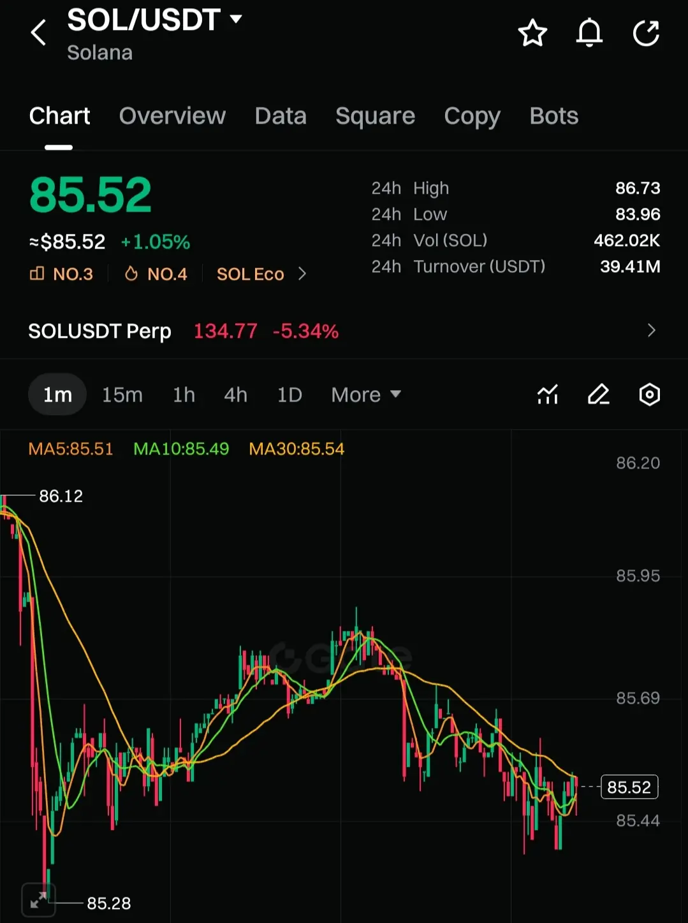The height and width of the screenshot is (923, 688).
Task: Tap the ≈$85.52 fiat price
Action: click(67, 242)
